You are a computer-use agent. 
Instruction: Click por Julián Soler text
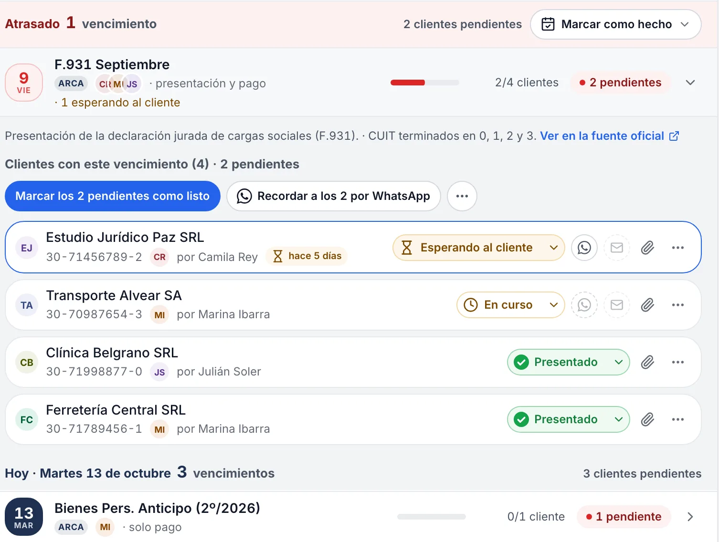click(x=219, y=372)
